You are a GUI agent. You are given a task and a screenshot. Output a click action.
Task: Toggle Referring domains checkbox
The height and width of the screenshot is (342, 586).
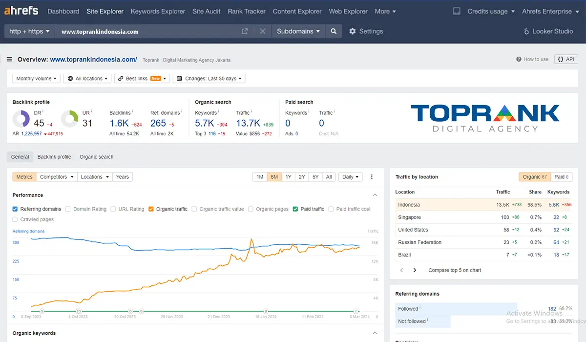point(15,209)
